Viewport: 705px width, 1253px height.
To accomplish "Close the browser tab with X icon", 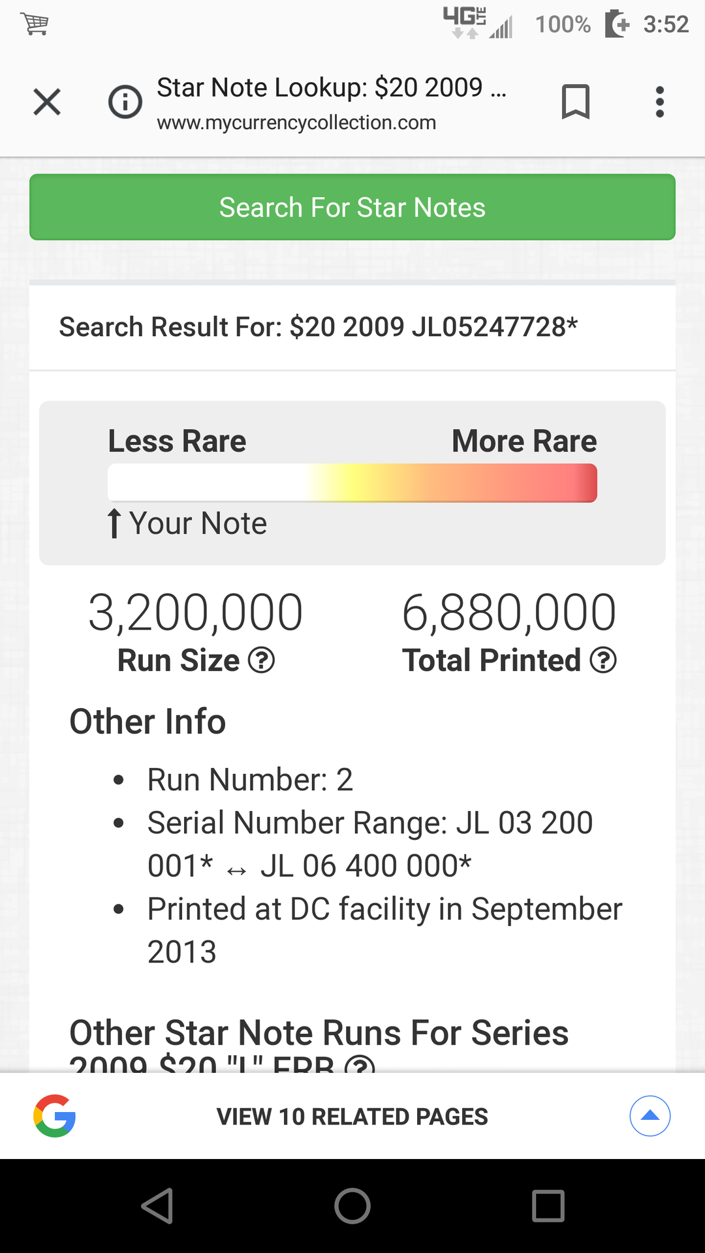I will 47,102.
